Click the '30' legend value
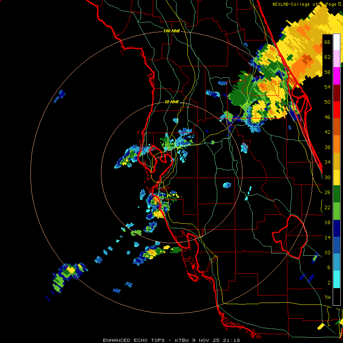The width and height of the screenshot is (343, 343). (327, 177)
